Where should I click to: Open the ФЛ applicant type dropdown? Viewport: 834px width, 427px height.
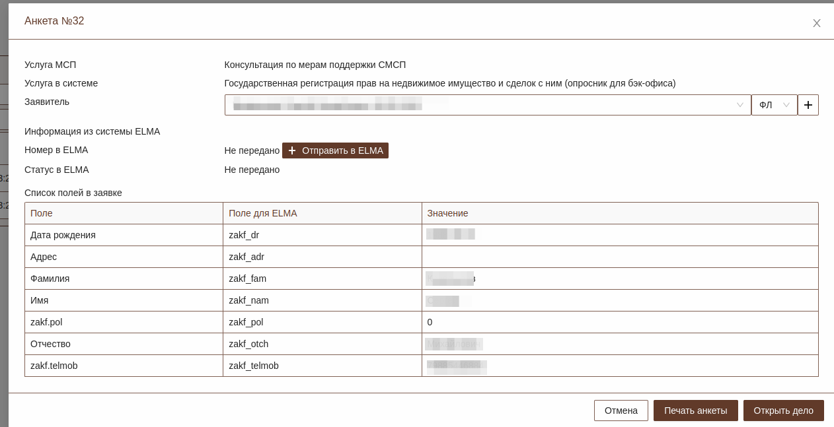click(774, 105)
